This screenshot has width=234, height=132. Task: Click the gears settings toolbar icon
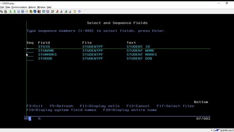tap(52, 11)
